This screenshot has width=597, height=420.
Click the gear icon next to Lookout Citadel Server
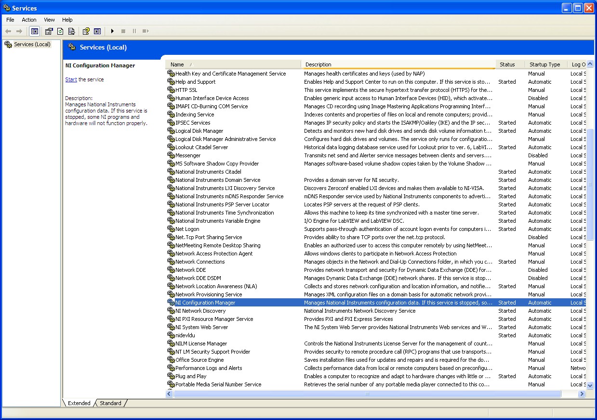171,147
